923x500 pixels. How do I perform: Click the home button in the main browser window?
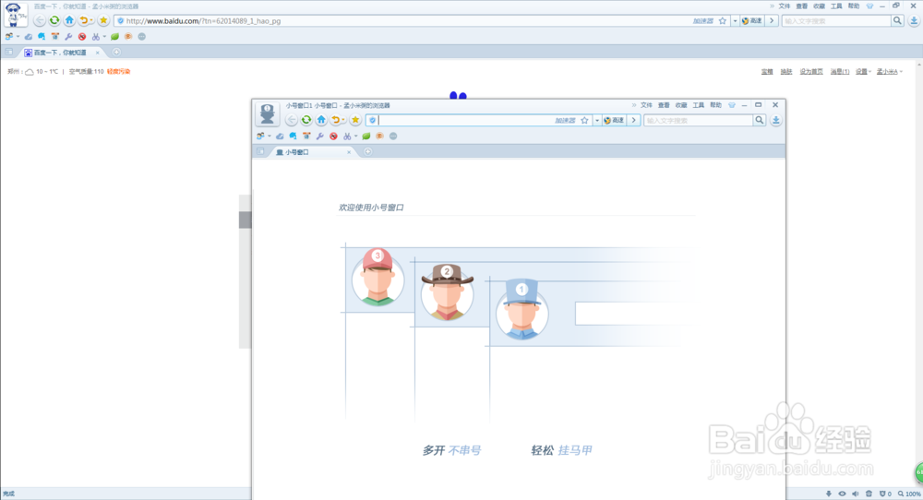click(x=69, y=20)
